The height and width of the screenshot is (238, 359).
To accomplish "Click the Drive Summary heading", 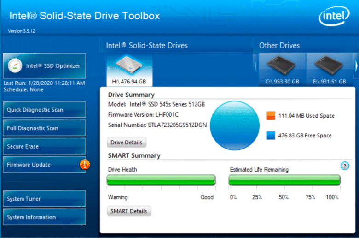I will click(131, 95).
